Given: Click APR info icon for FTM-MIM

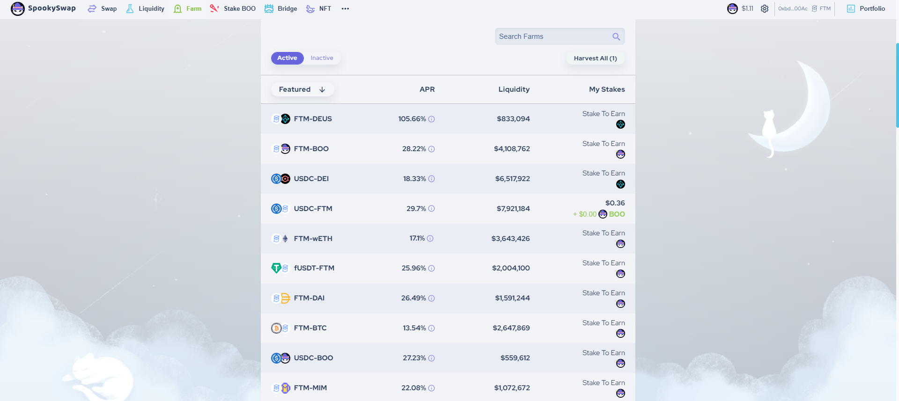Looking at the screenshot, I should tap(432, 388).
